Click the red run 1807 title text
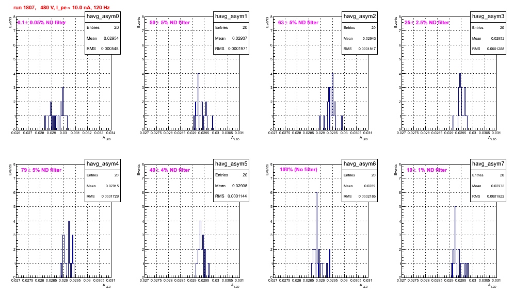This screenshot has height=295, width=514. pos(61,8)
